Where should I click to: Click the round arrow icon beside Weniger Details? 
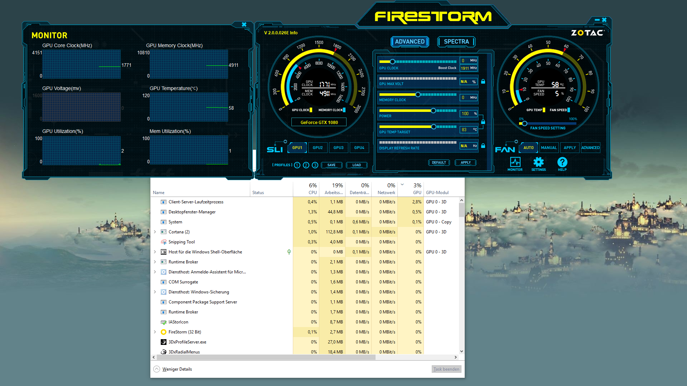pos(156,369)
